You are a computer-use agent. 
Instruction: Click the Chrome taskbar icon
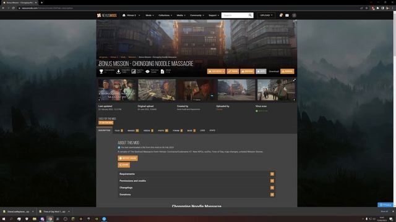point(50,219)
